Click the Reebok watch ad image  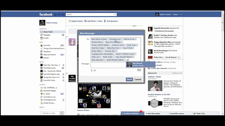click(155, 103)
